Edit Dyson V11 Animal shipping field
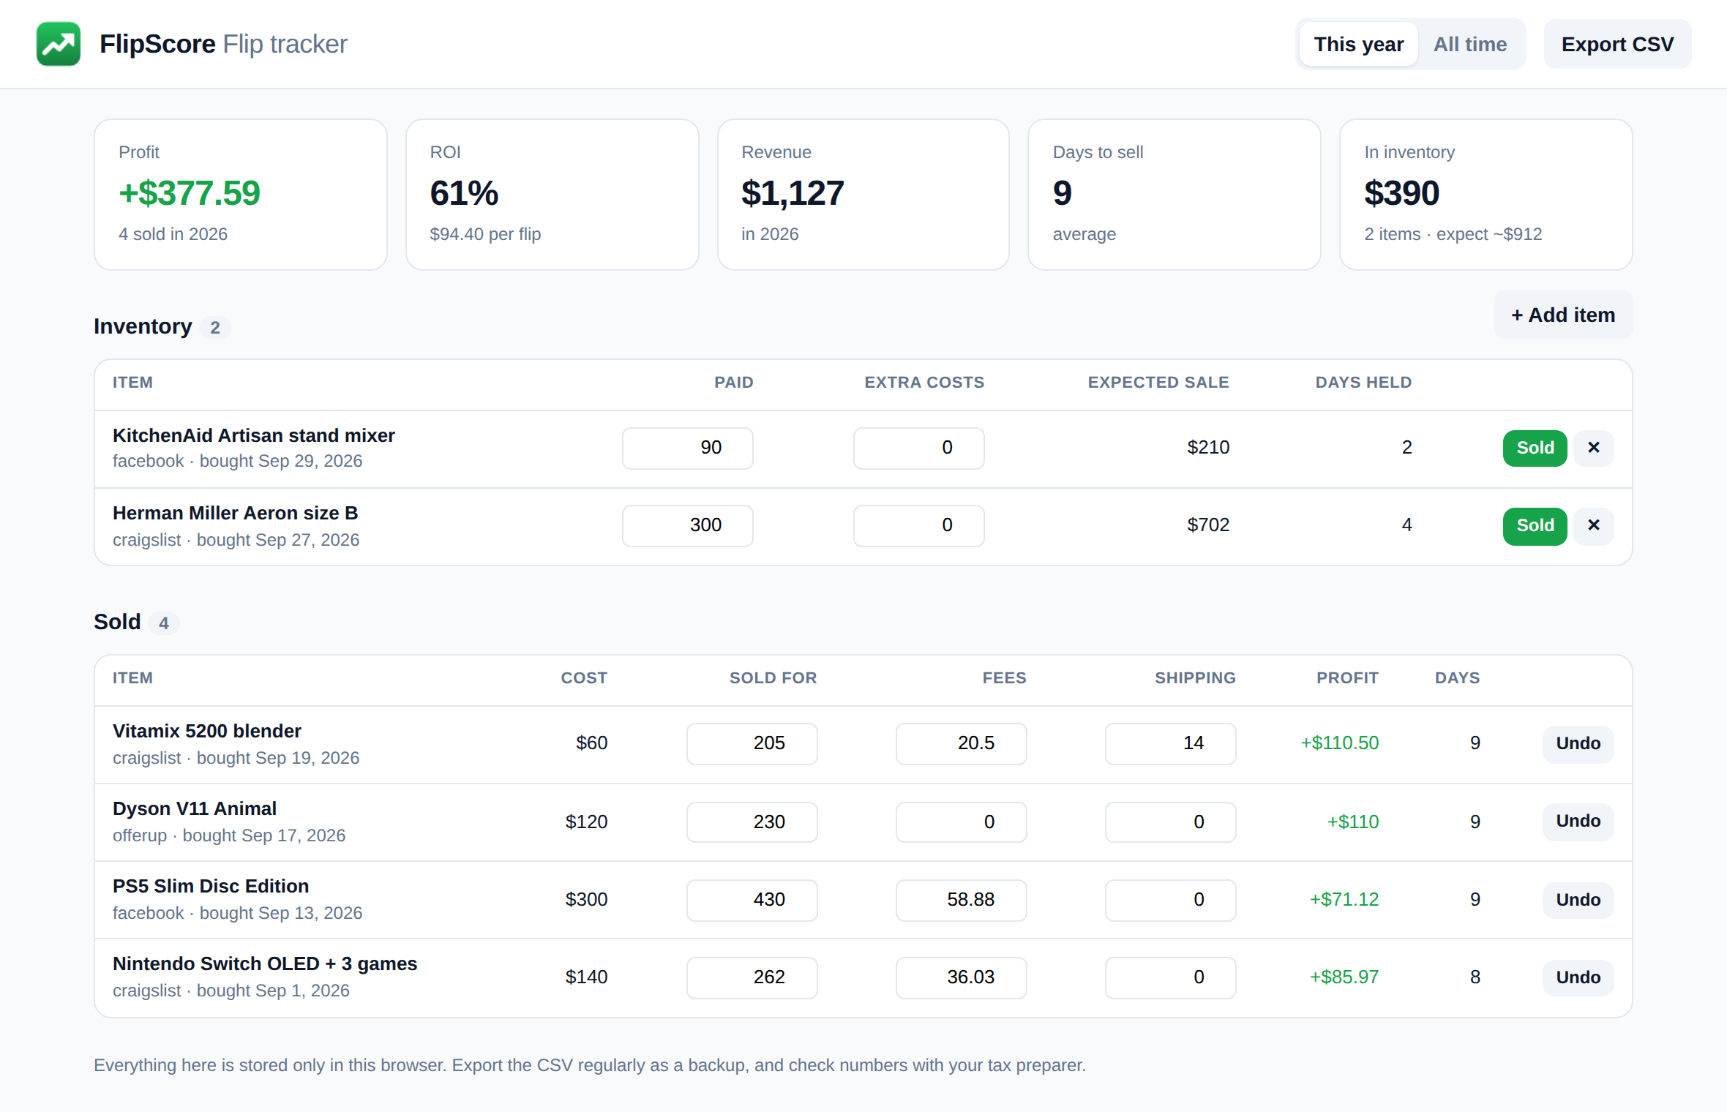The width and height of the screenshot is (1727, 1112). [x=1170, y=822]
